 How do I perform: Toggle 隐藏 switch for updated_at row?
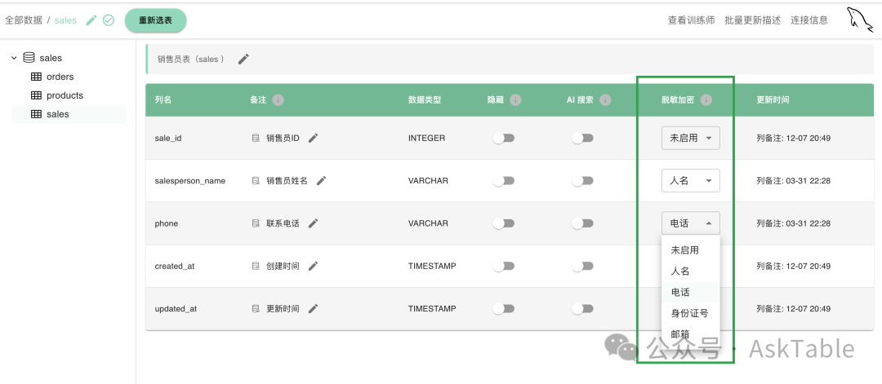click(x=503, y=309)
